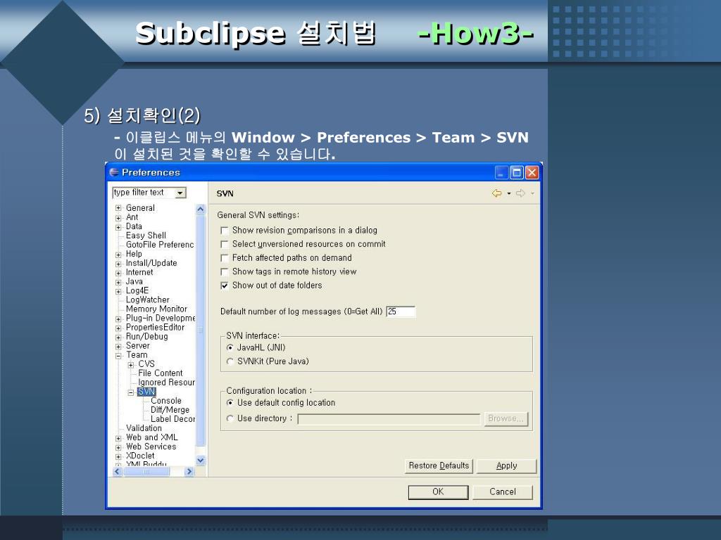This screenshot has height=540, width=721.
Task: Click the type filter text field
Action: coord(144,193)
